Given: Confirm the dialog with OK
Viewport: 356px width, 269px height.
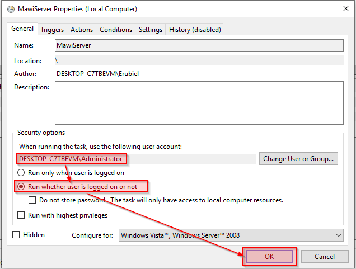Looking at the screenshot, I should pos(269,257).
